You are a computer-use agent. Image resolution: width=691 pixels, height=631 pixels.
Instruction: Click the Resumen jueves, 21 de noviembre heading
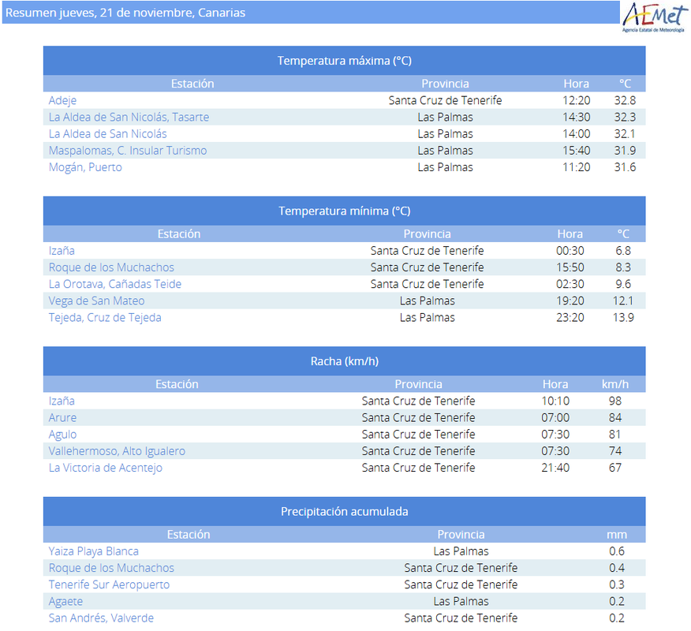pos(125,13)
